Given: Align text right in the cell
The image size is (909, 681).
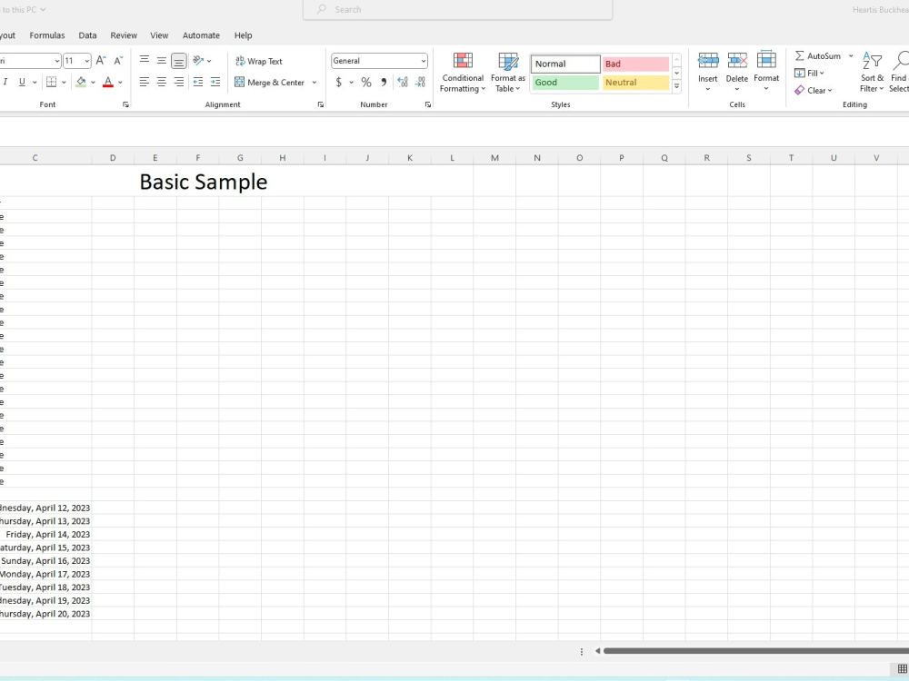Looking at the screenshot, I should click(179, 83).
